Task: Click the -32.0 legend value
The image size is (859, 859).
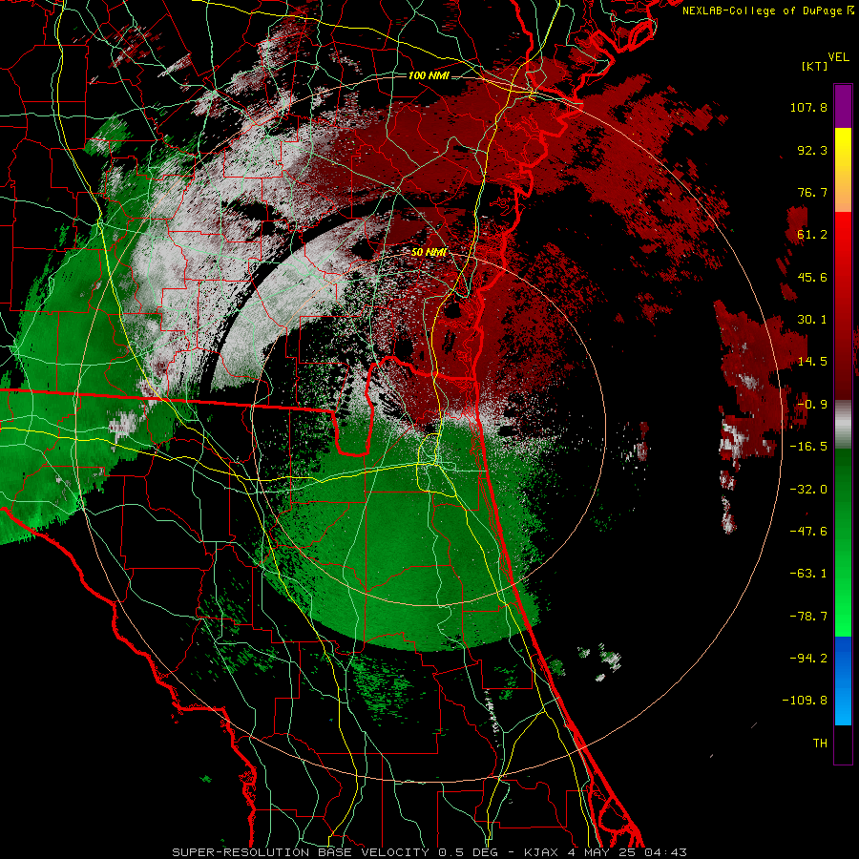Action: 808,489
